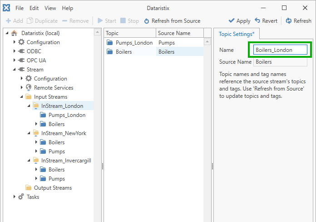Screen dimensions: 316x222
Task: Expand Pumps under InStream_Invercargill
Action: [x=36, y=178]
